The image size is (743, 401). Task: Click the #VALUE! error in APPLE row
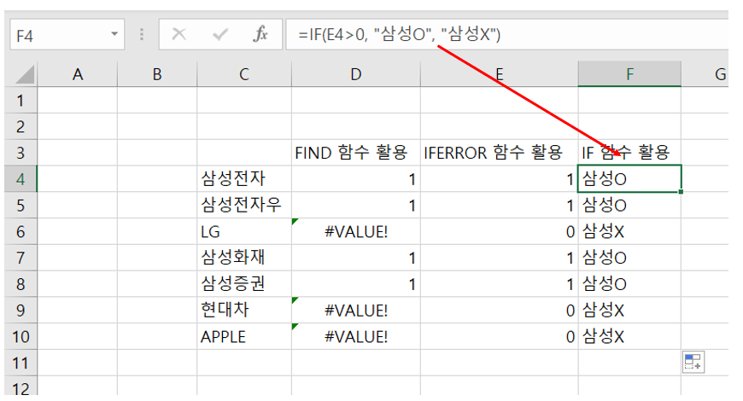point(356,337)
